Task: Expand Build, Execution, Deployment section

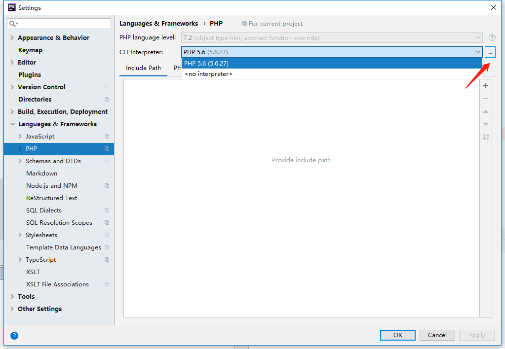Action: (12, 111)
